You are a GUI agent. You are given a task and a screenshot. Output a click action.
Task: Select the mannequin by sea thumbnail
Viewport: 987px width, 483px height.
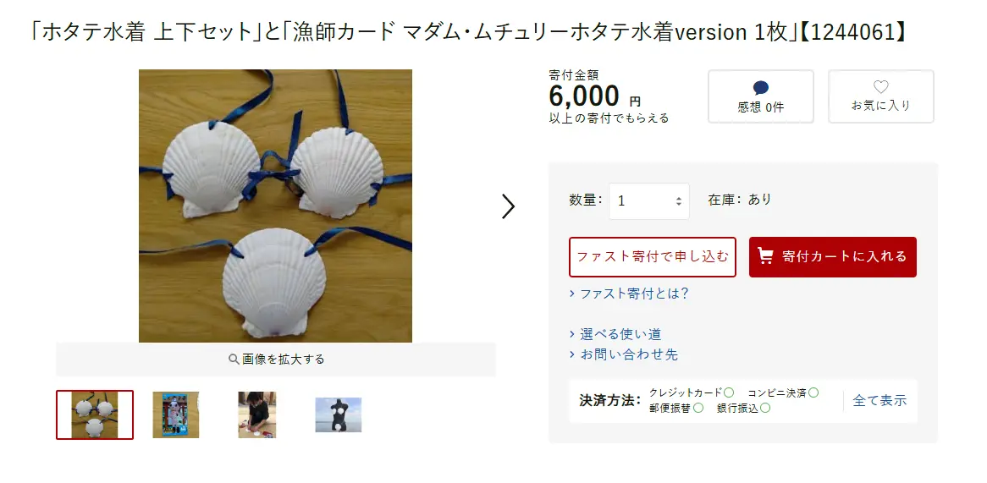point(339,415)
